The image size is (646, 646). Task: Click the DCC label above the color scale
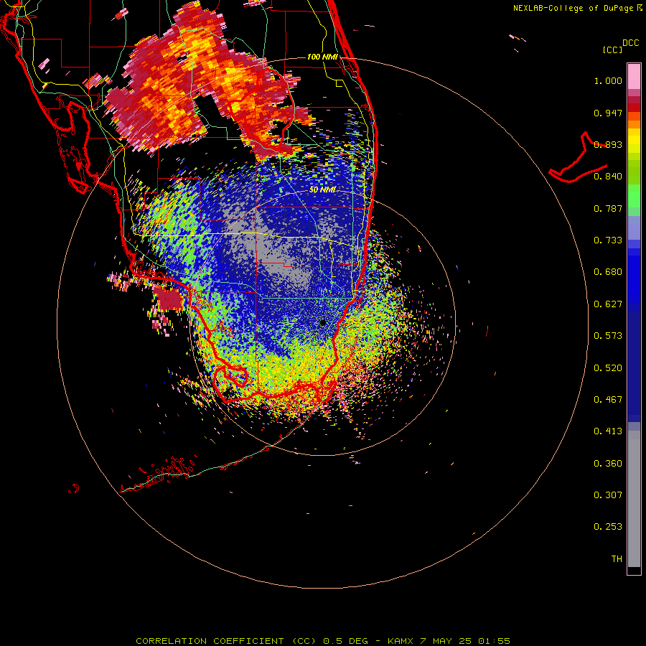[x=630, y=42]
